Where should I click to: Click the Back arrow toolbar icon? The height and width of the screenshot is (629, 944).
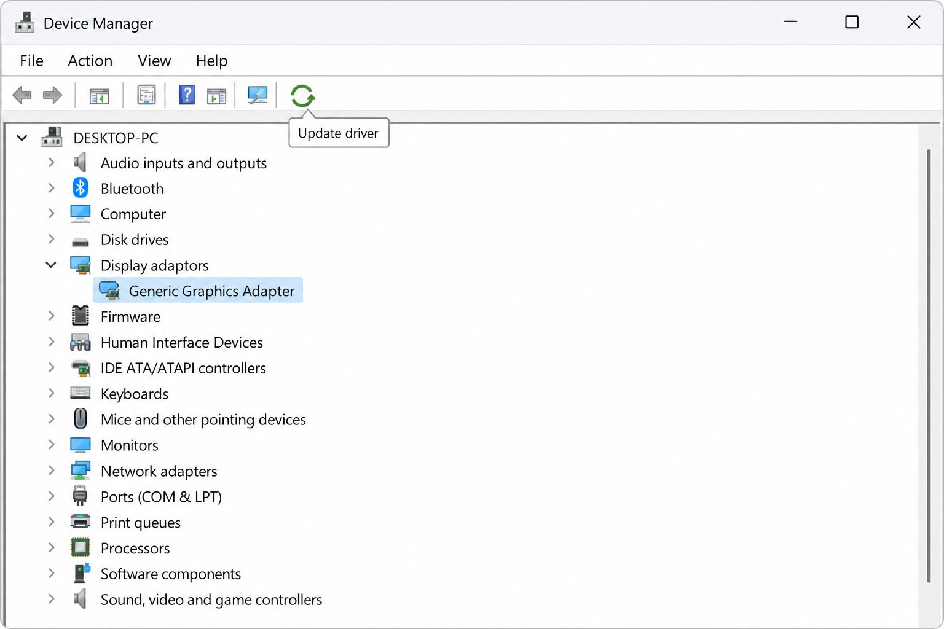22,95
